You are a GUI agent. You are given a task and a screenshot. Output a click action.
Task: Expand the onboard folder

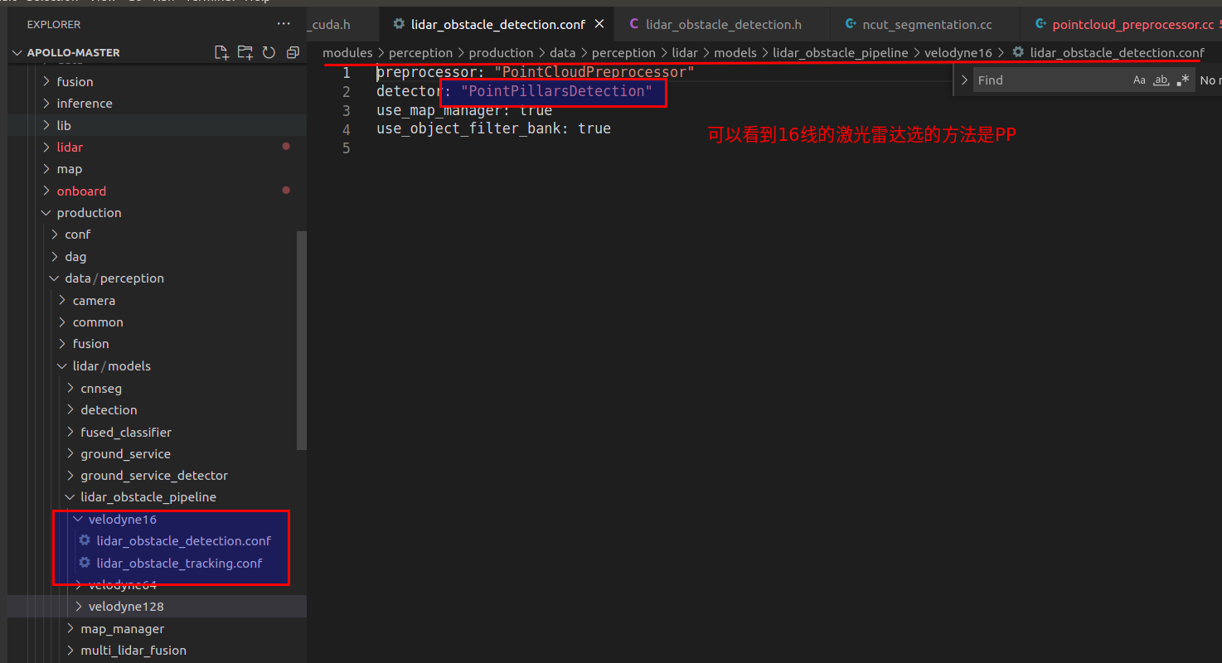(158, 191)
